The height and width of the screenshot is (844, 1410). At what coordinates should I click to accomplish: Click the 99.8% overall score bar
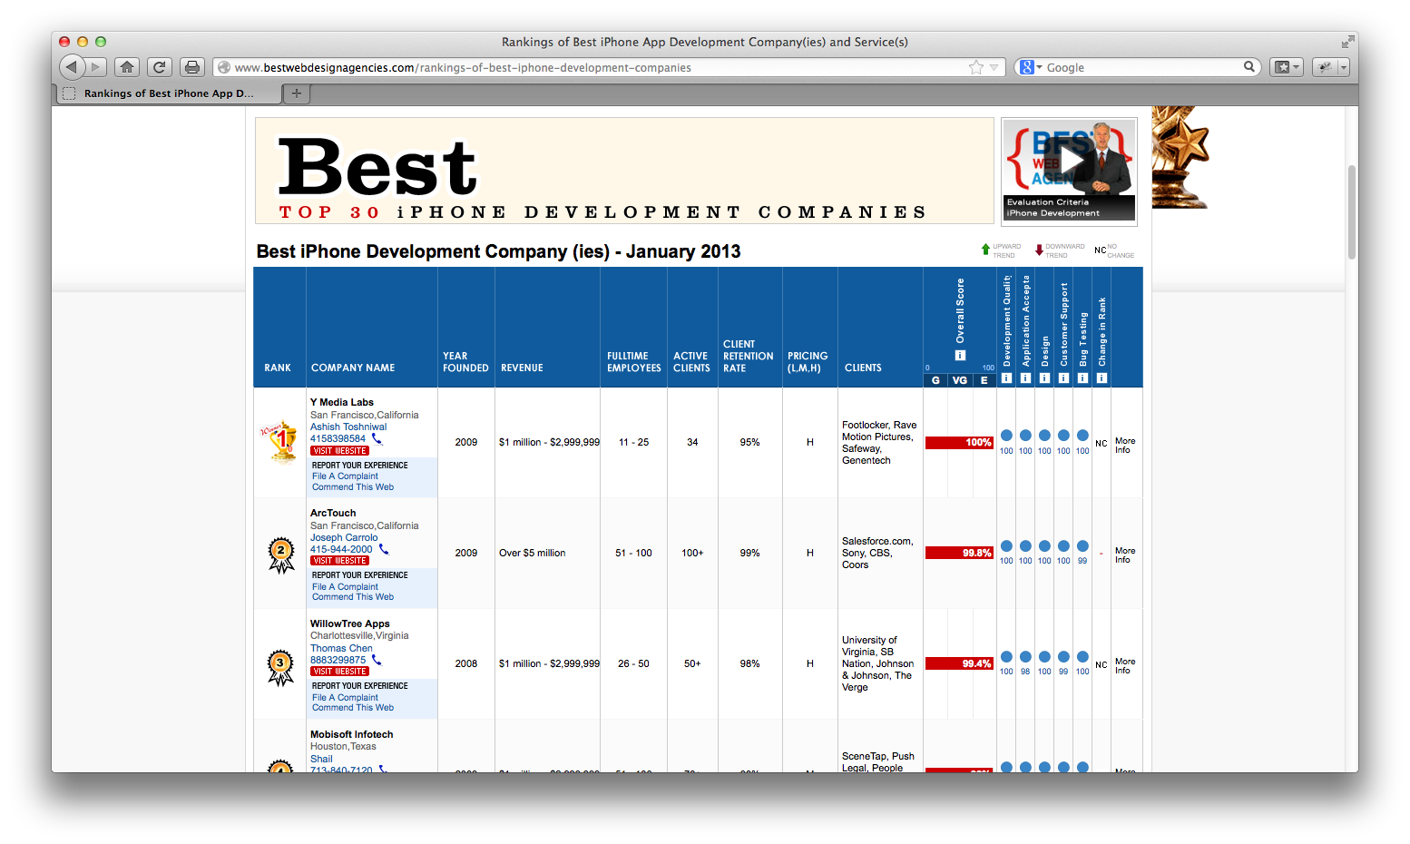pyautogui.click(x=959, y=553)
